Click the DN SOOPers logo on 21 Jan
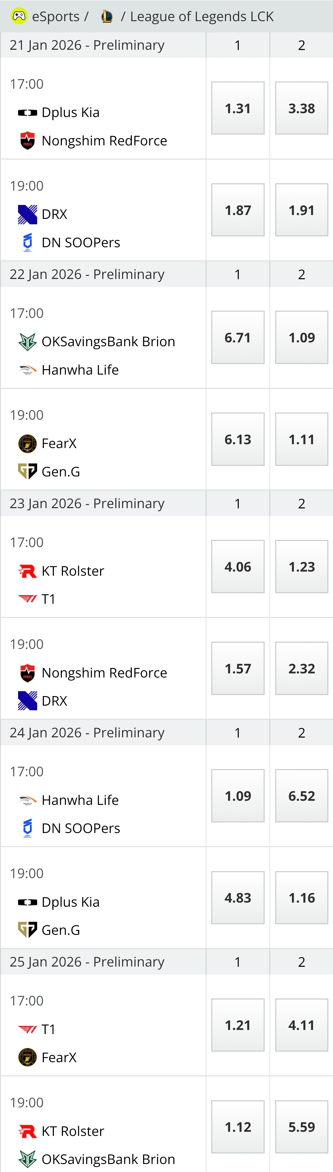Viewport: 333px width, 1172px height. [x=27, y=243]
